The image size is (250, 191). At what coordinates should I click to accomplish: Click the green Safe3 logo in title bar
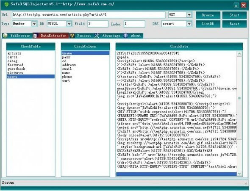(x=6, y=4)
